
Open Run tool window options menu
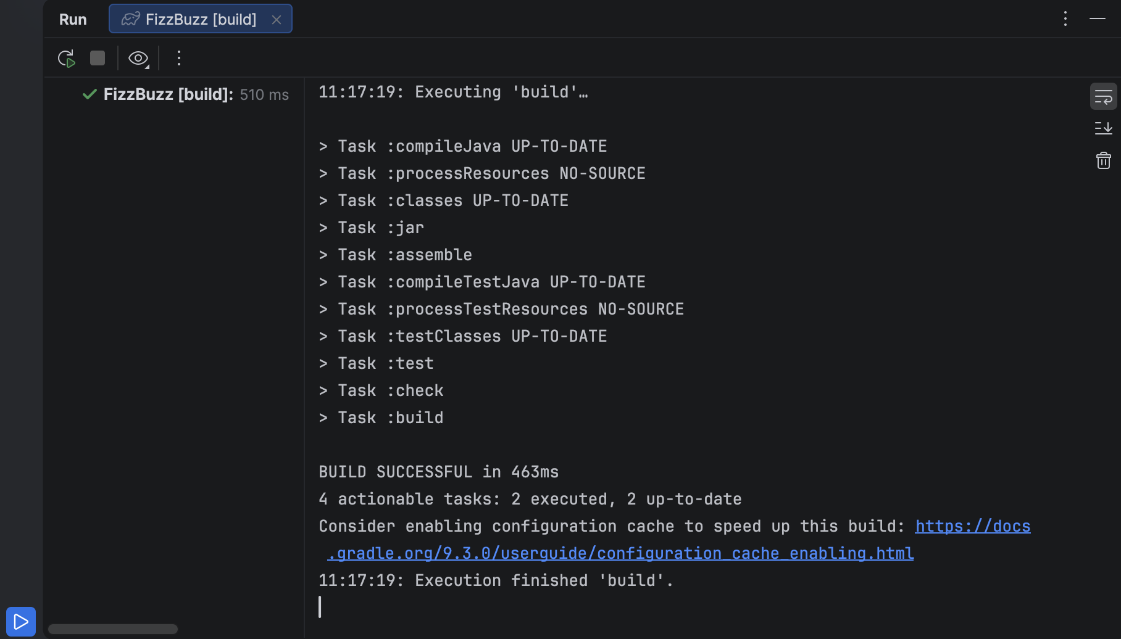[x=1065, y=19]
